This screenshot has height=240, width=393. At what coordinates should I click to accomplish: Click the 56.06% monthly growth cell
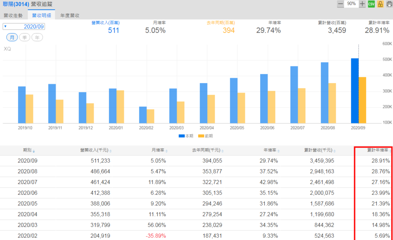click(157, 225)
